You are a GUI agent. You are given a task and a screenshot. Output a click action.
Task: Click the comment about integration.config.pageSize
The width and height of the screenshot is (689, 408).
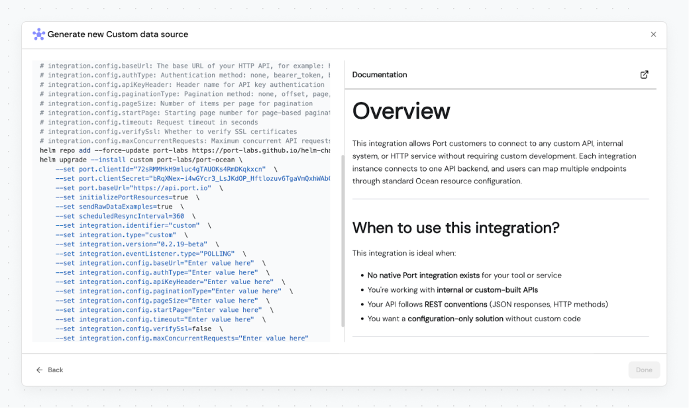[176, 103]
